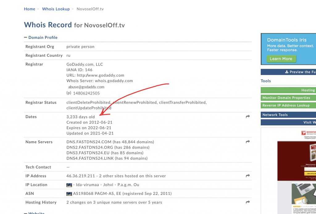Click the share arrow beside Name Servers
This screenshot has width=316, height=214.
[247, 142]
